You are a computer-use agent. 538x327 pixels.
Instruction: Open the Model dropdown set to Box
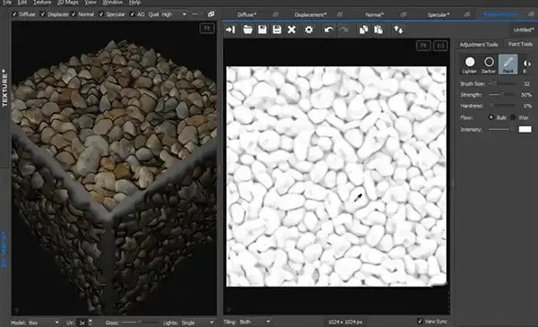click(x=44, y=323)
